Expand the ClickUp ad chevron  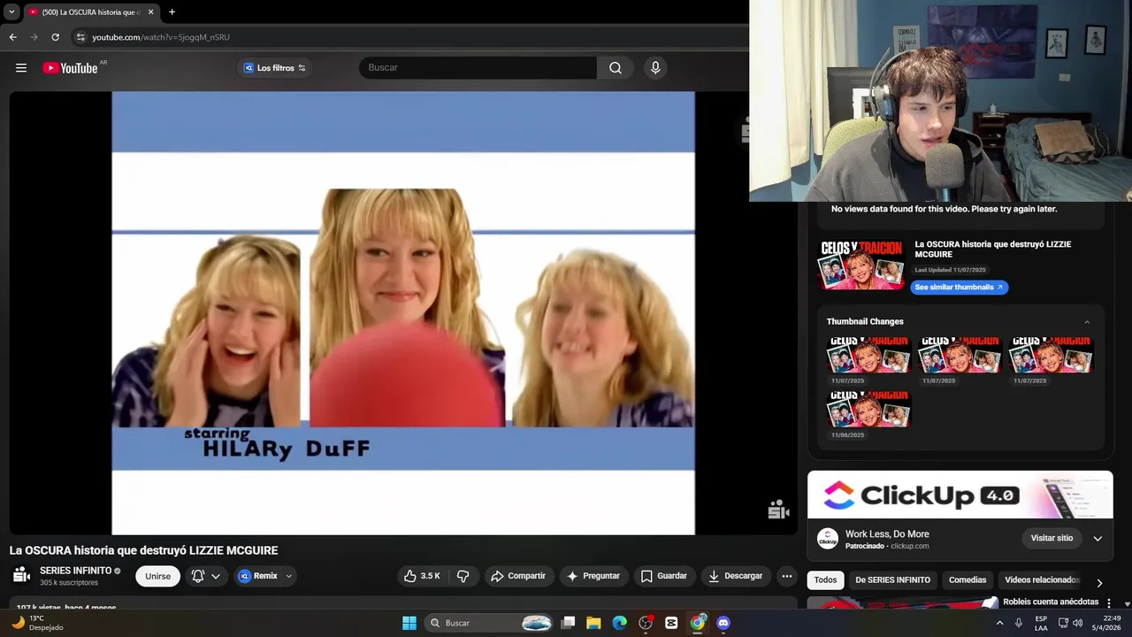(x=1098, y=538)
